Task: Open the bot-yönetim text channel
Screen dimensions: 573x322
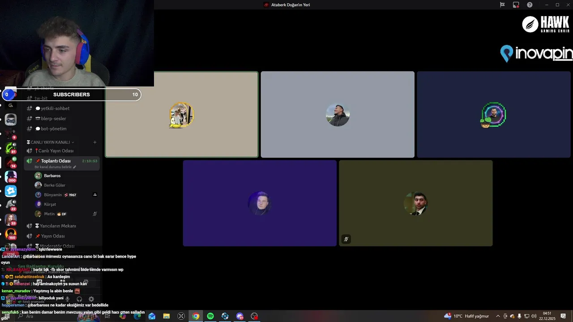Action: (x=62, y=129)
